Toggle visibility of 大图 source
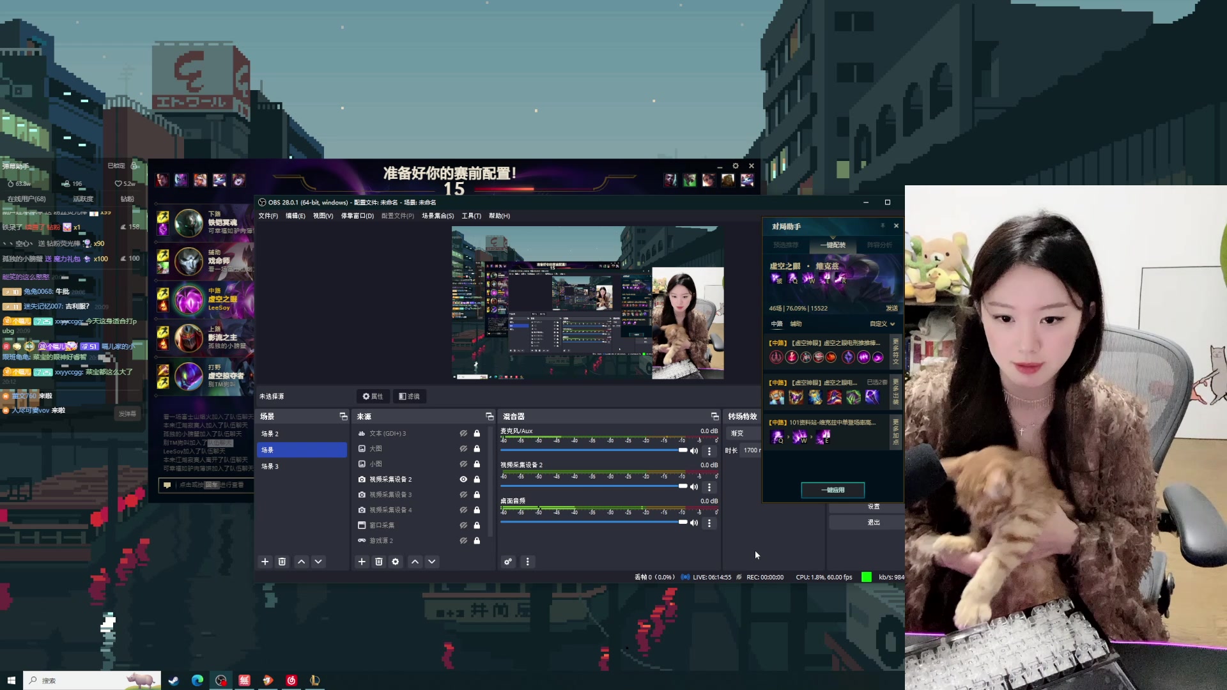 tap(463, 448)
